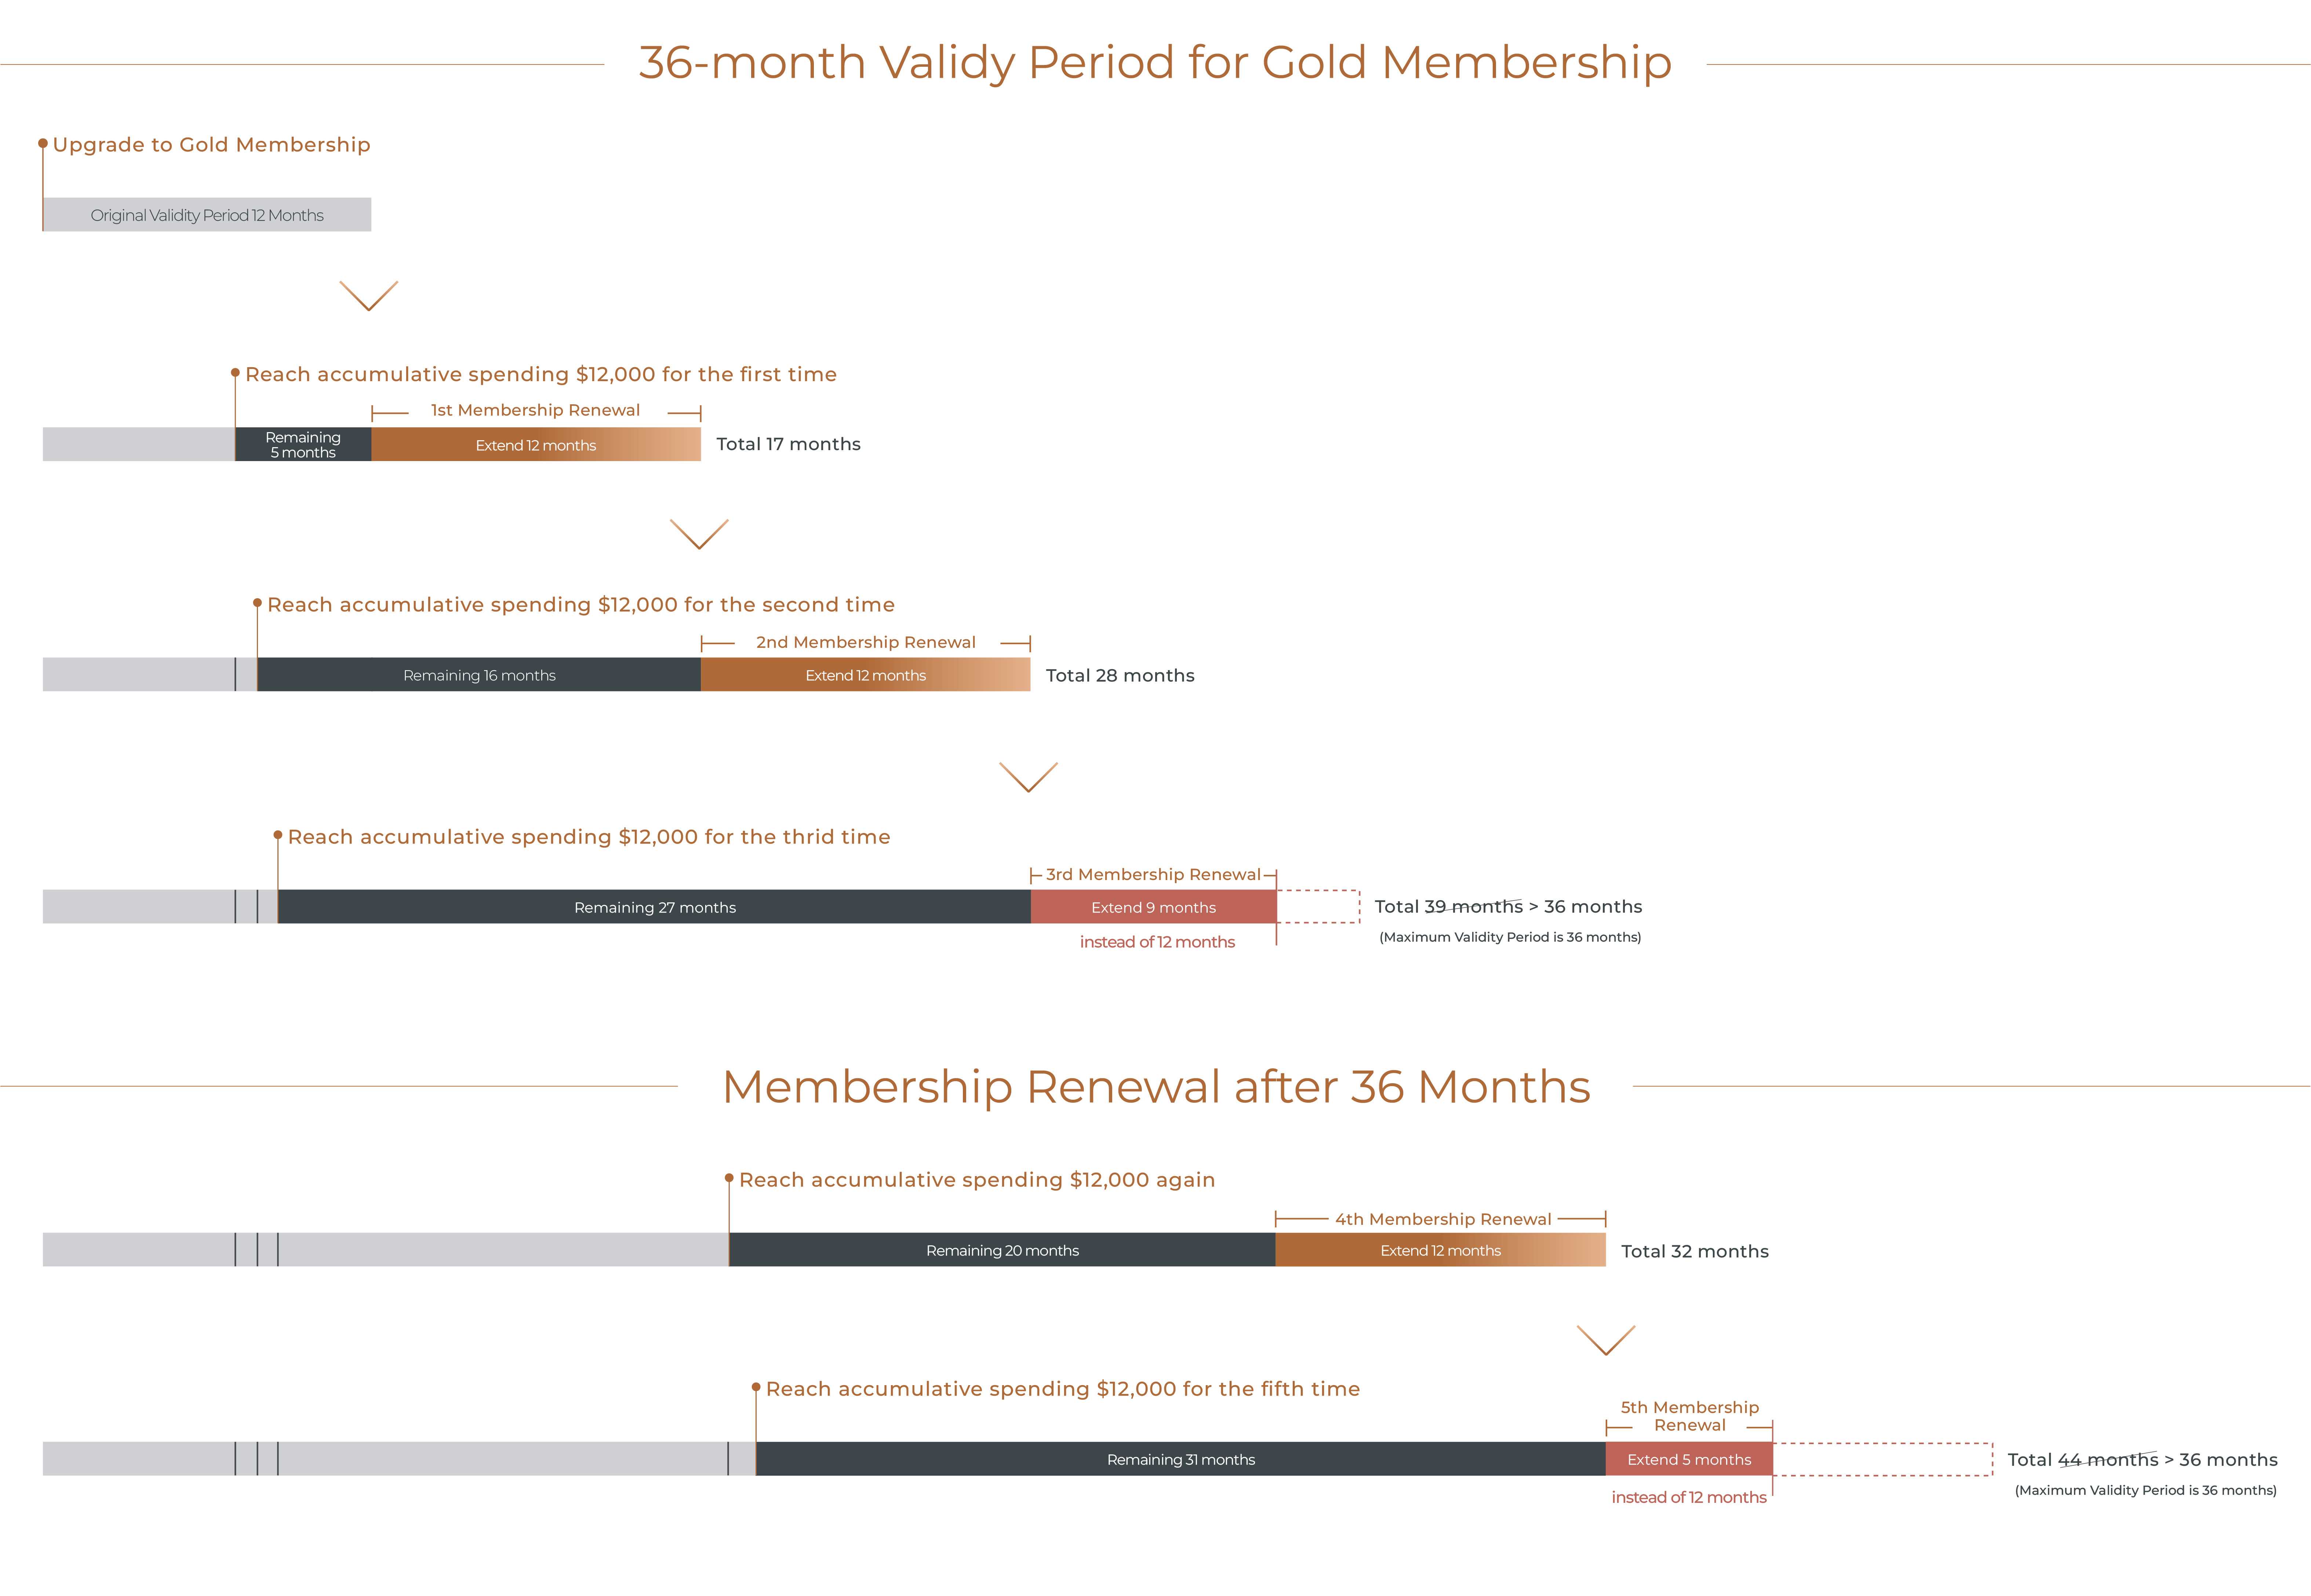Click the 'Remaining 31 months' bar
This screenshot has width=2311, height=1596.
click(1180, 1459)
